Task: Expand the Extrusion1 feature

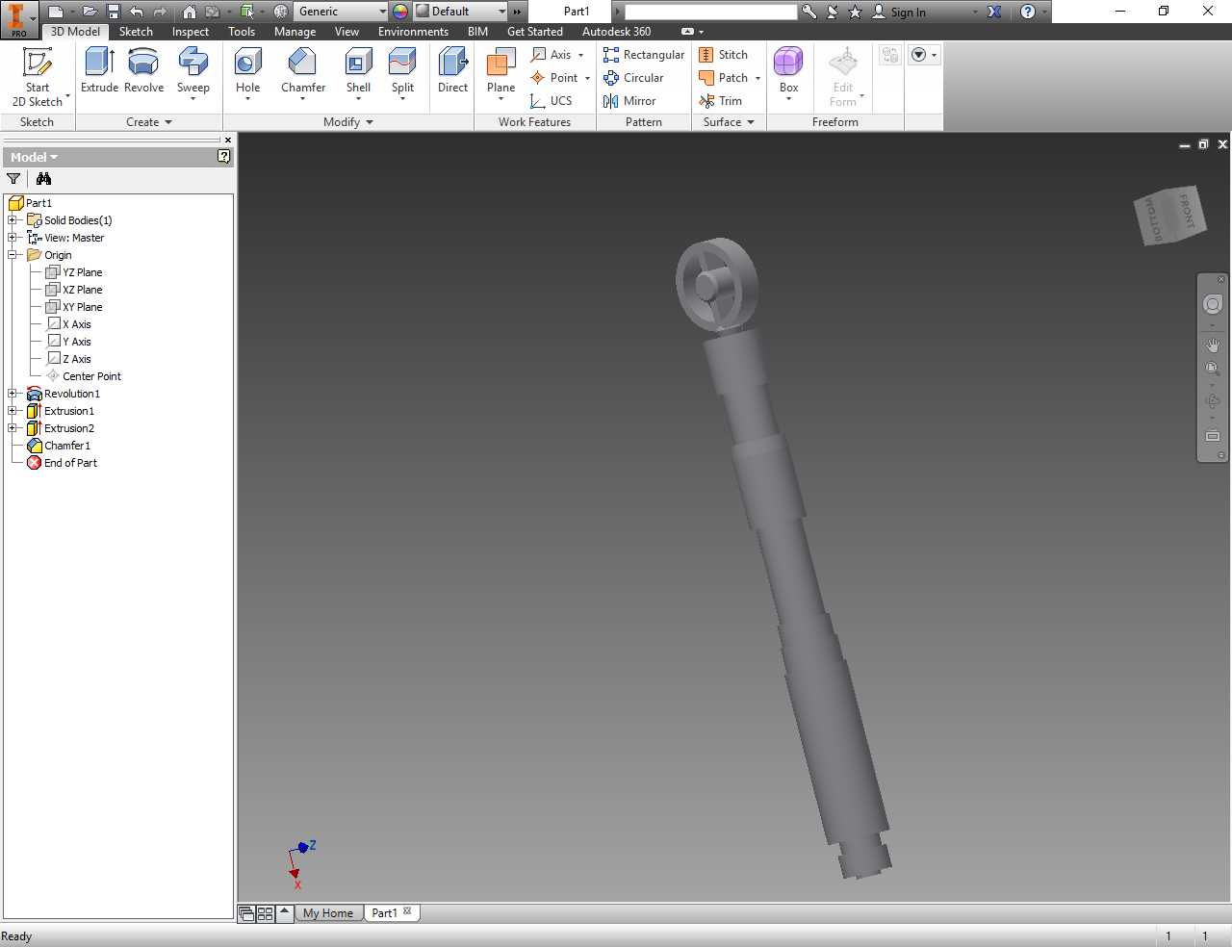Action: coord(13,411)
